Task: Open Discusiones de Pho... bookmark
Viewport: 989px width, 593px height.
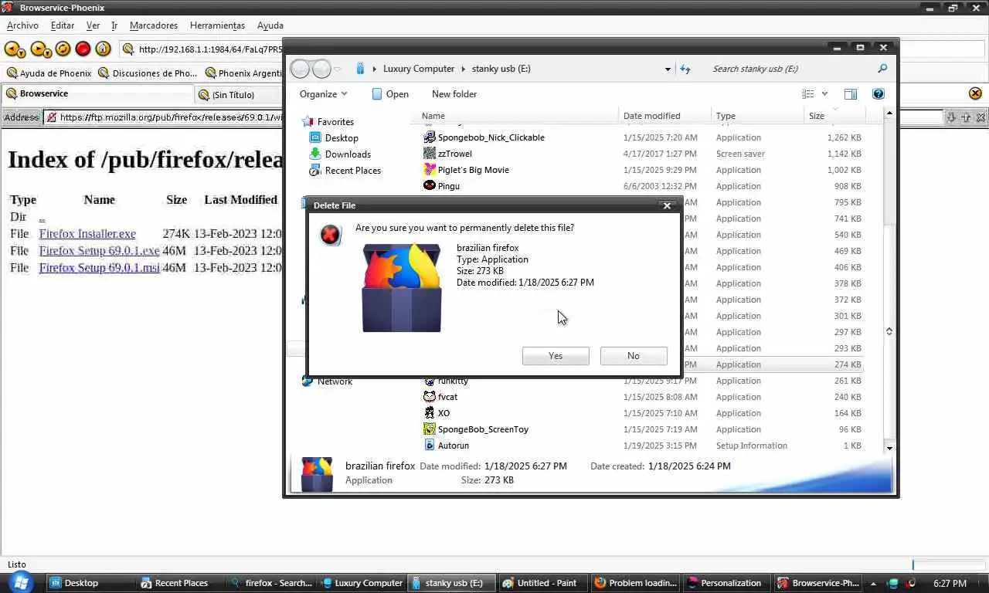Action: [x=148, y=73]
